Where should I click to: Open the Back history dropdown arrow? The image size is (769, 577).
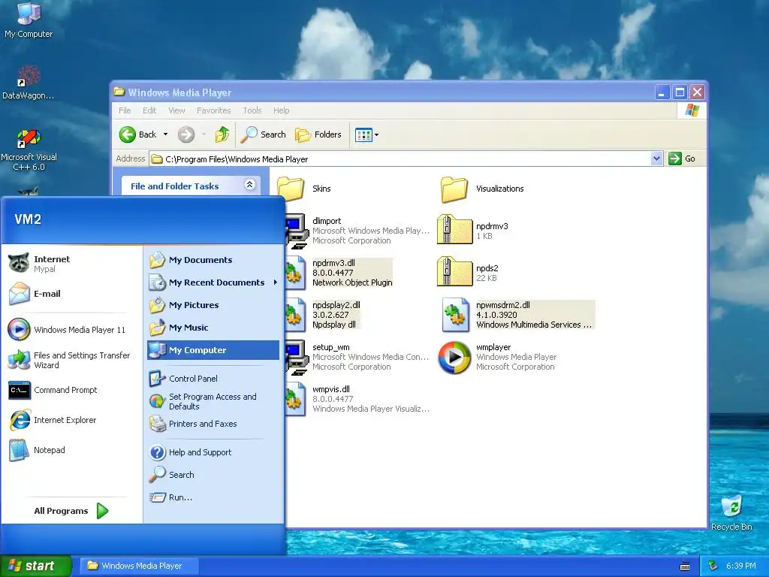pos(166,134)
